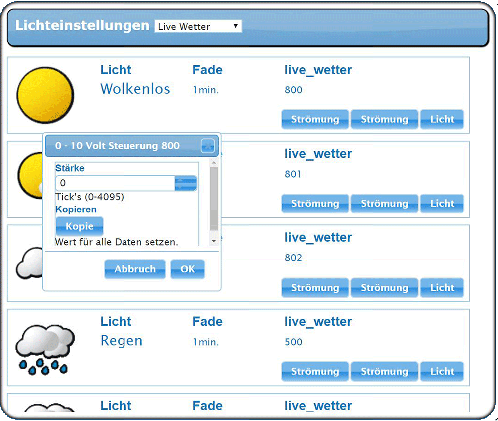Image resolution: width=498 pixels, height=421 pixels.
Task: Confirm the dialog with OK
Action: [188, 269]
